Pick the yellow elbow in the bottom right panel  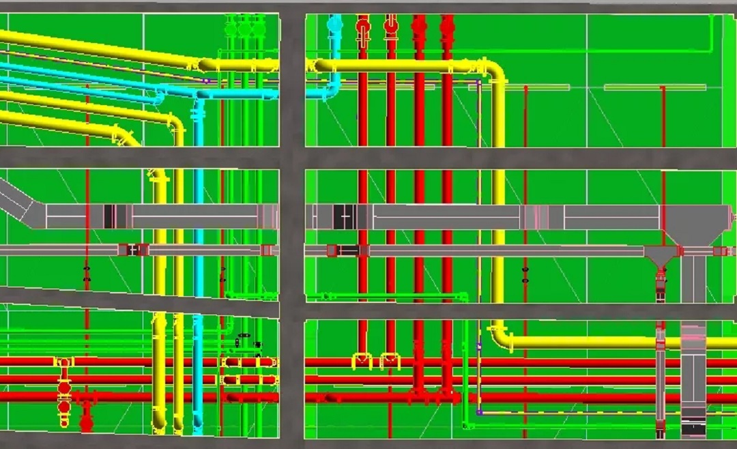(x=501, y=338)
